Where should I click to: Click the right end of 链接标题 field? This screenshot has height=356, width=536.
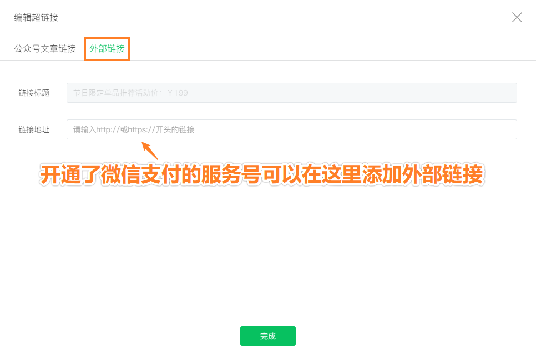click(506, 93)
